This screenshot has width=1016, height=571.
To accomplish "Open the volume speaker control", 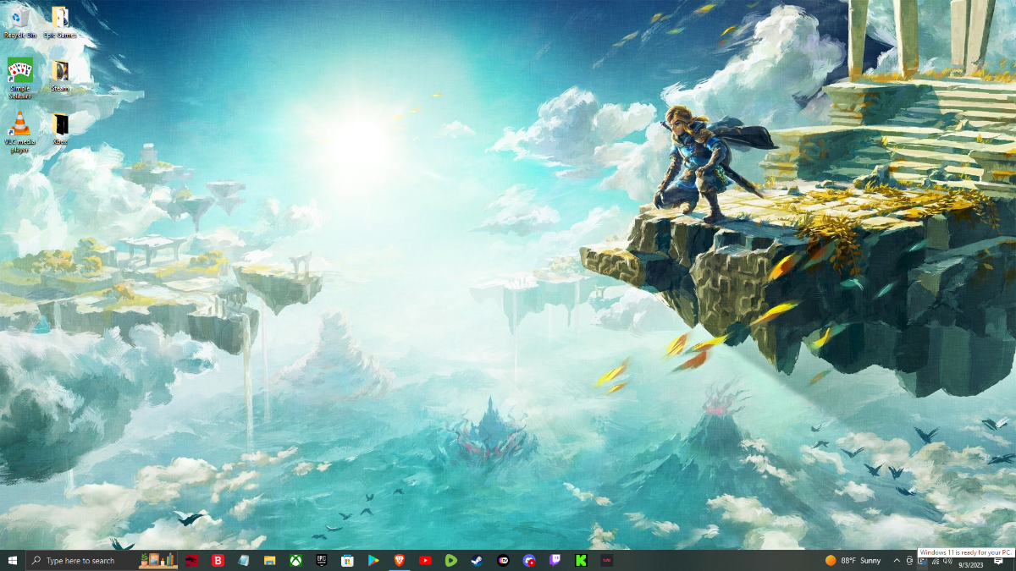I will click(x=947, y=561).
